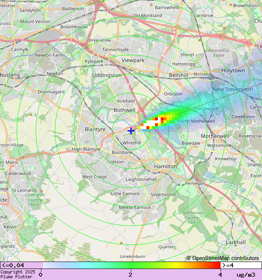Click the blue 'River Clyde' label
This screenshot has height=280, width=262.
(92, 88)
